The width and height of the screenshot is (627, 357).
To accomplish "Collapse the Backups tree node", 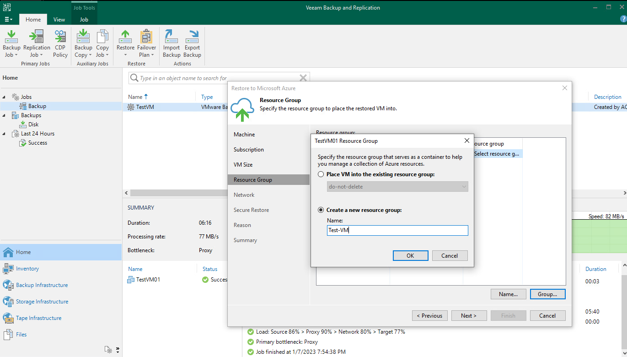I will click(x=5, y=115).
